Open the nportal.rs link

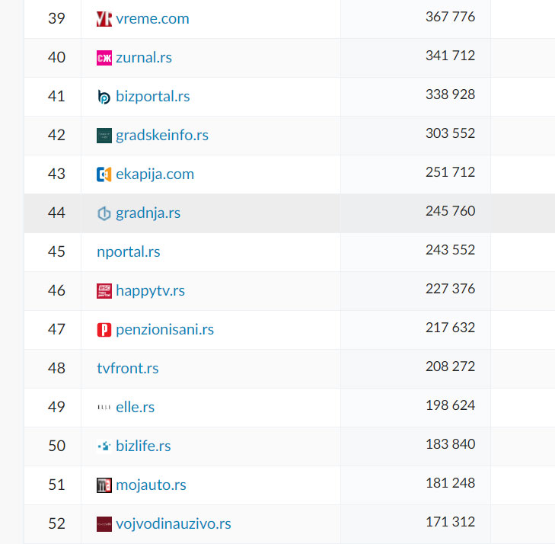point(129,251)
